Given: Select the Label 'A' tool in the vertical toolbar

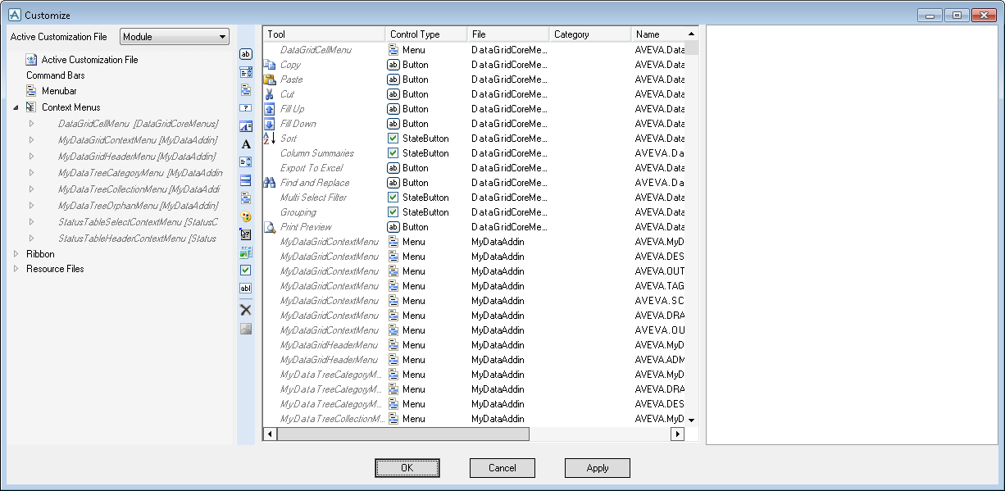Looking at the screenshot, I should (x=245, y=144).
